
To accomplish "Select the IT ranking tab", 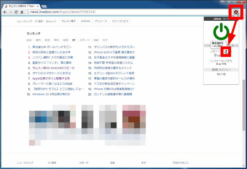I will click(74, 40).
